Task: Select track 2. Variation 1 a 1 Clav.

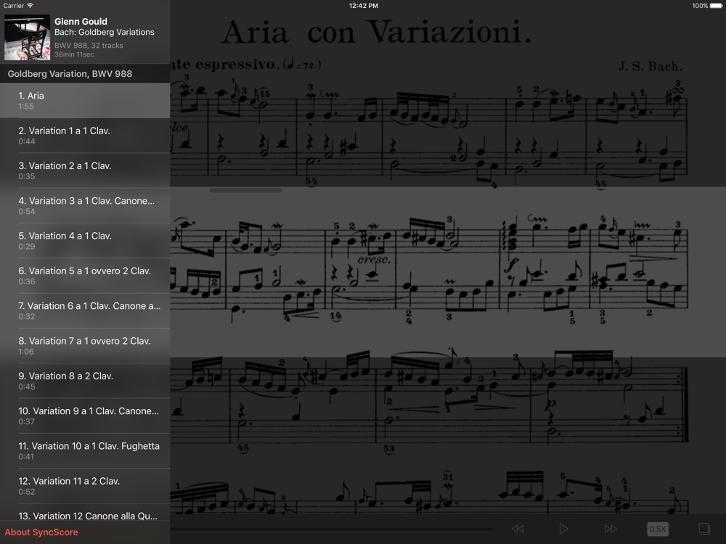Action: 85,136
